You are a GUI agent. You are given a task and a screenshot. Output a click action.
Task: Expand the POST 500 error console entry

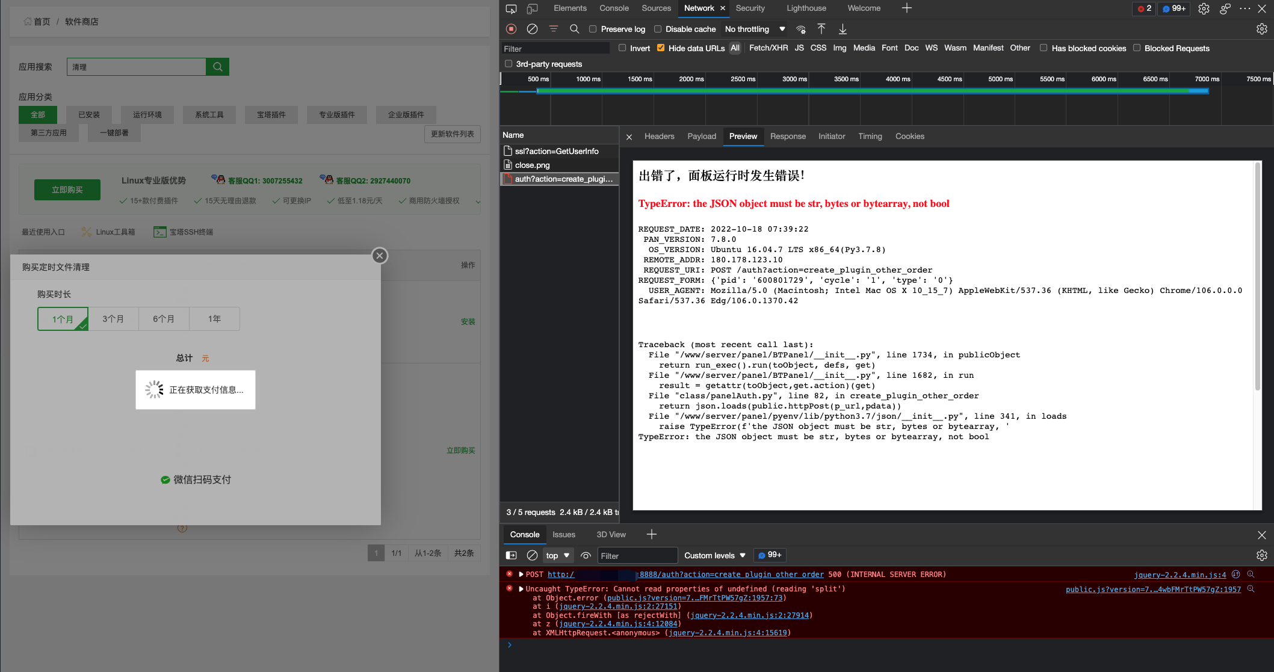pos(521,575)
